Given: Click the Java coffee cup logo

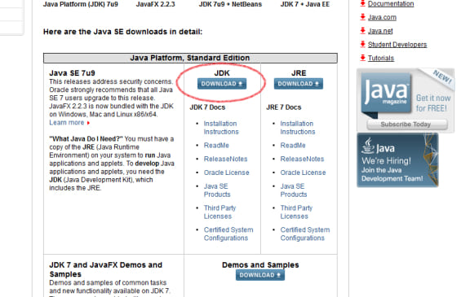Looking at the screenshot, I should [367, 146].
